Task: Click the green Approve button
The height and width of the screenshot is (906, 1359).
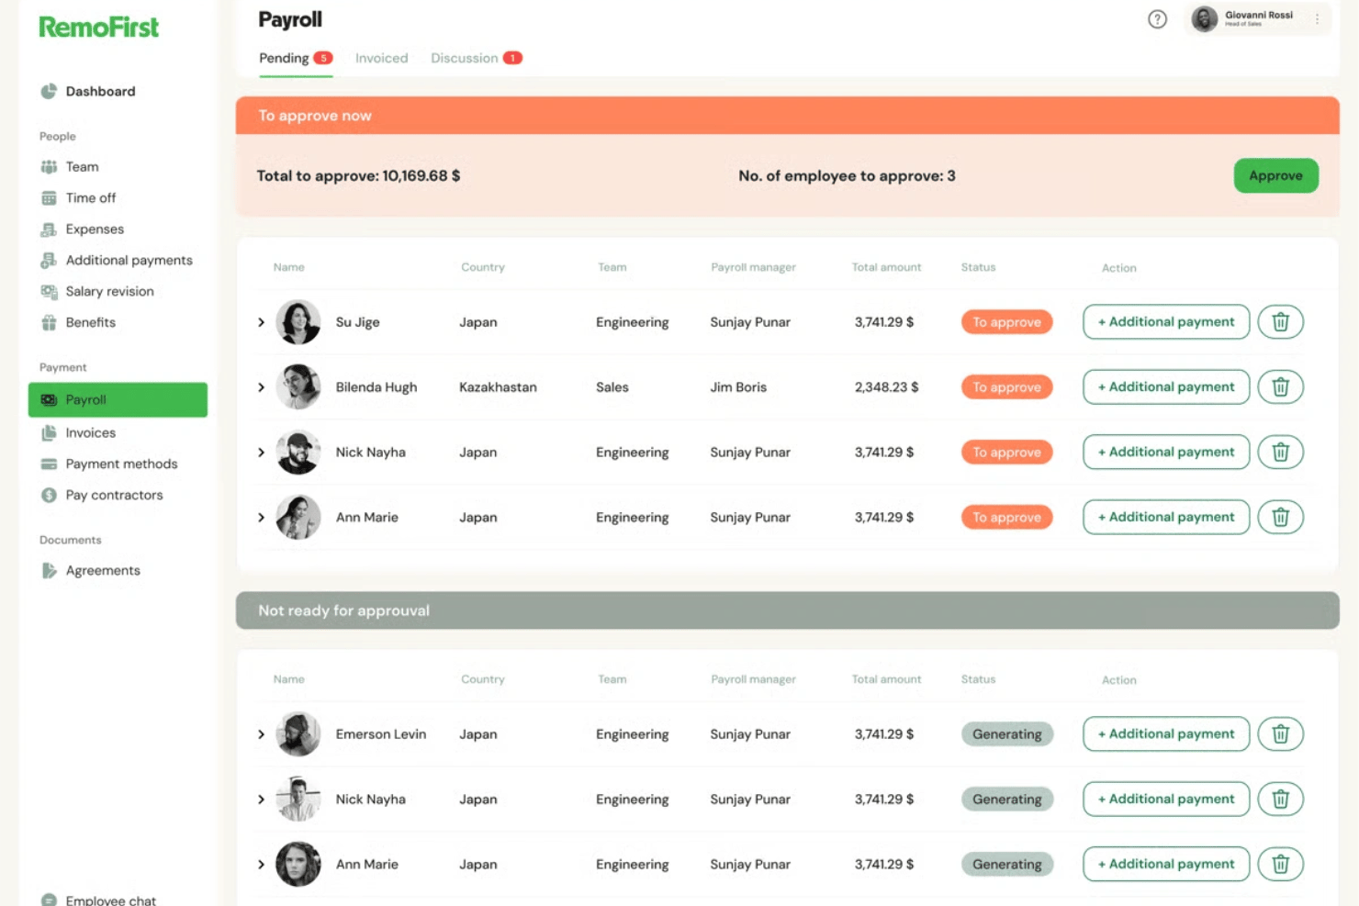Action: tap(1275, 175)
